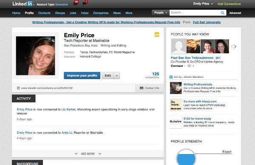Open Writing Professionals sidebar ad title
Image resolution: width=255 pixels, height=165 pixels.
click(198, 84)
